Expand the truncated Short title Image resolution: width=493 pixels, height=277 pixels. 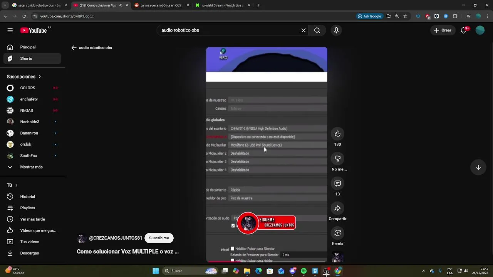(x=127, y=252)
